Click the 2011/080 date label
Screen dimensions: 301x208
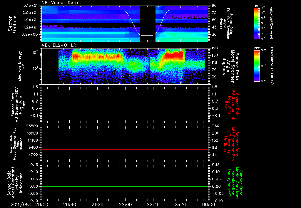coord(21,204)
